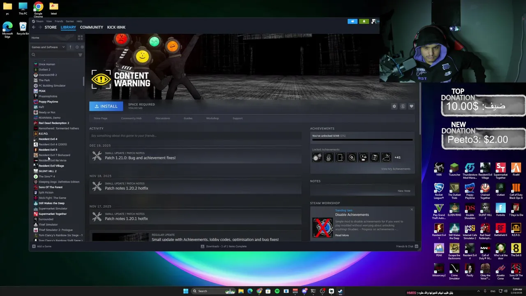The image size is (526, 296).
Task: Open Downloads status in Steam footer
Action: [x=224, y=246]
